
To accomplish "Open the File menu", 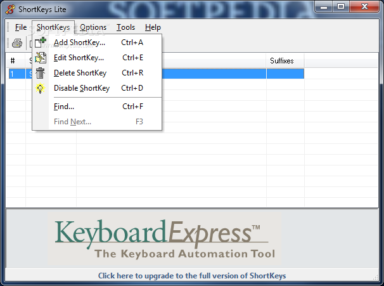I will pyautogui.click(x=21, y=27).
